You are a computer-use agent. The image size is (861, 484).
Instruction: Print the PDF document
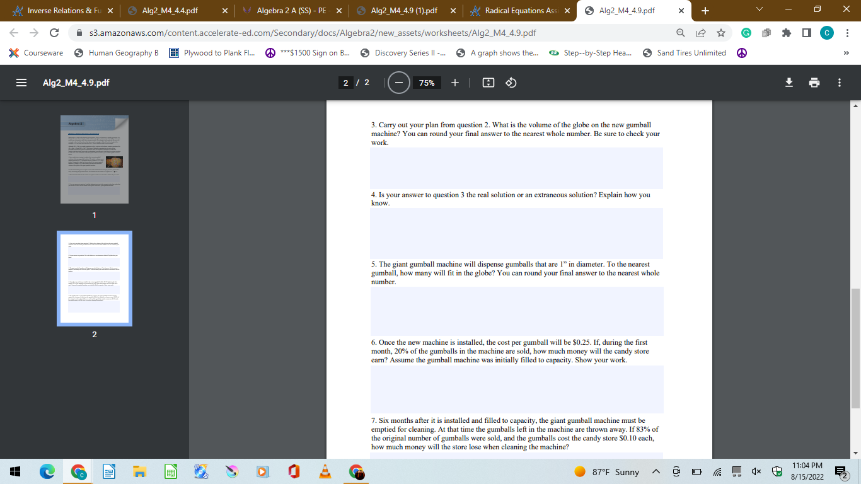tap(814, 83)
